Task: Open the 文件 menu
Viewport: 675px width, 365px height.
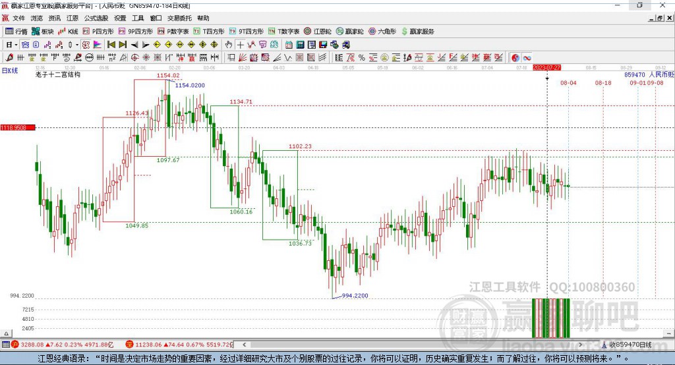Action: tap(18, 18)
